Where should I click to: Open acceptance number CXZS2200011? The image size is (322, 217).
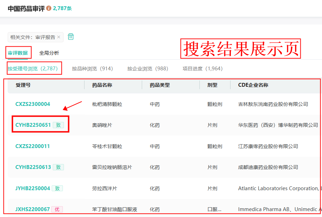(32, 146)
